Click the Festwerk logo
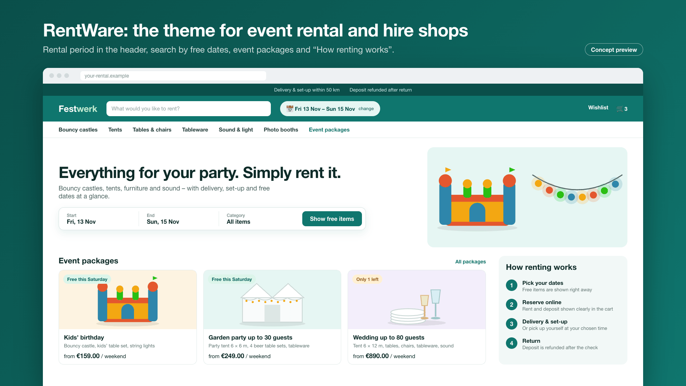 click(78, 109)
